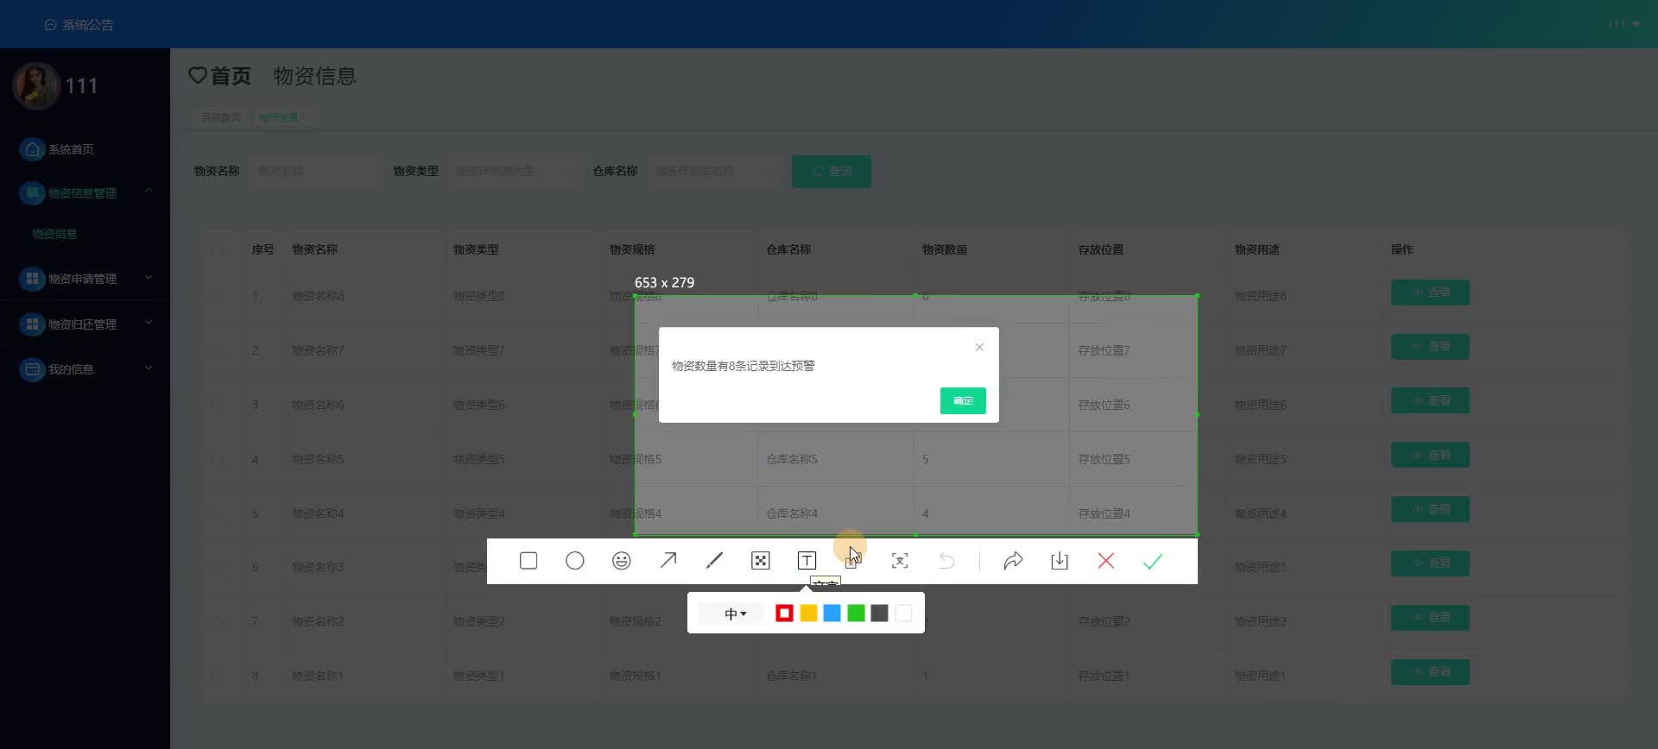Open 物资信息 submenu item in sidebar
Viewport: 1658px width, 749px height.
[x=54, y=234]
